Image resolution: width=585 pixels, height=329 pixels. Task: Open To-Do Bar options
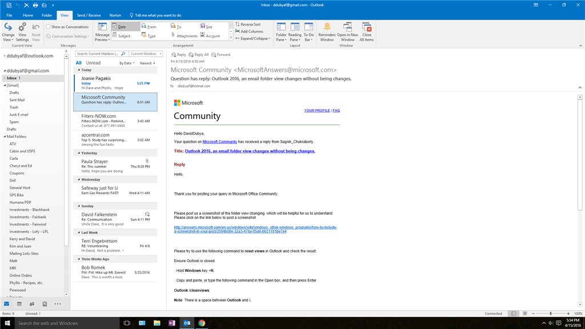click(308, 32)
